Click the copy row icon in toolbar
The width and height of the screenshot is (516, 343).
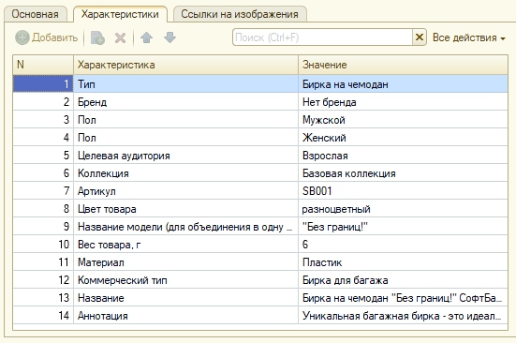coord(97,37)
